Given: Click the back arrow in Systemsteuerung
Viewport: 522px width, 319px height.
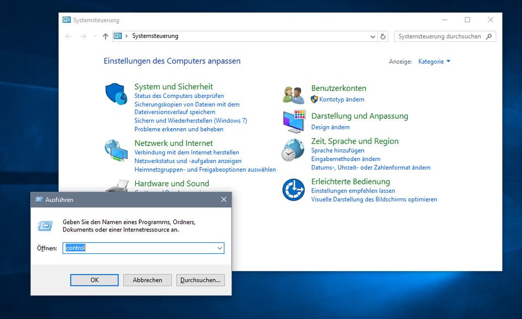Looking at the screenshot, I should 69,36.
